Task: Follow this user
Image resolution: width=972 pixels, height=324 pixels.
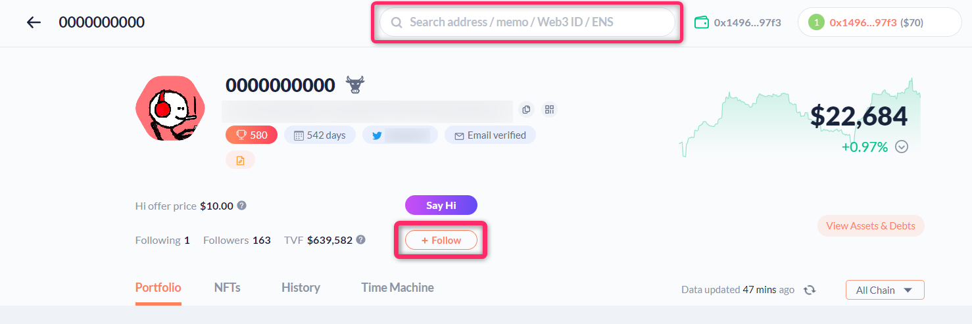Action: pyautogui.click(x=441, y=241)
